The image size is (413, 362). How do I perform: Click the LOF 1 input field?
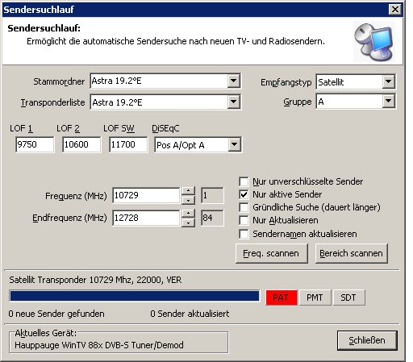(35, 144)
